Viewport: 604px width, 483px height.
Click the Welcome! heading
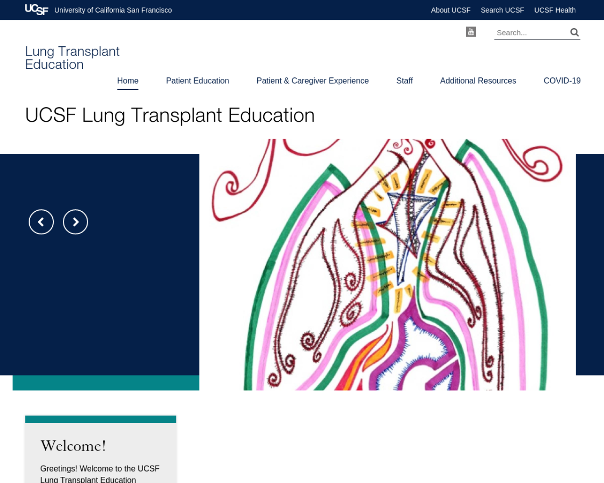(73, 446)
